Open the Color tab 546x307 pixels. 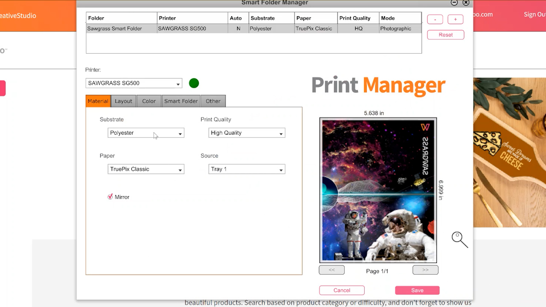(149, 101)
